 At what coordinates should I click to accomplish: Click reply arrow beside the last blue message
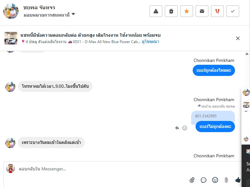pyautogui.click(x=177, y=128)
